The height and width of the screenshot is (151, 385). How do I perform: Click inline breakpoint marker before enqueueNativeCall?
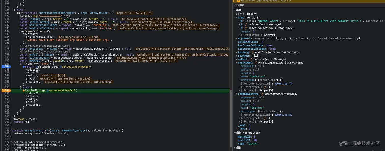[x=48, y=90]
